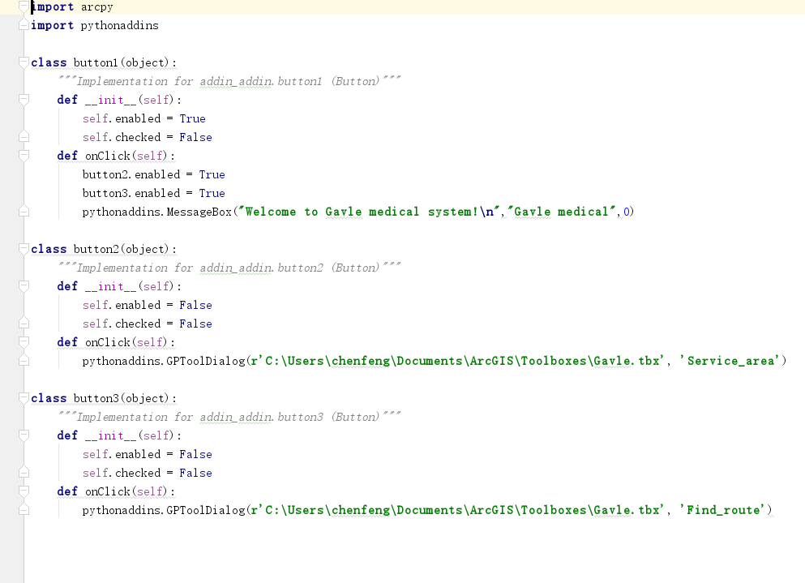Click the word arcpy on first line

pyautogui.click(x=96, y=7)
